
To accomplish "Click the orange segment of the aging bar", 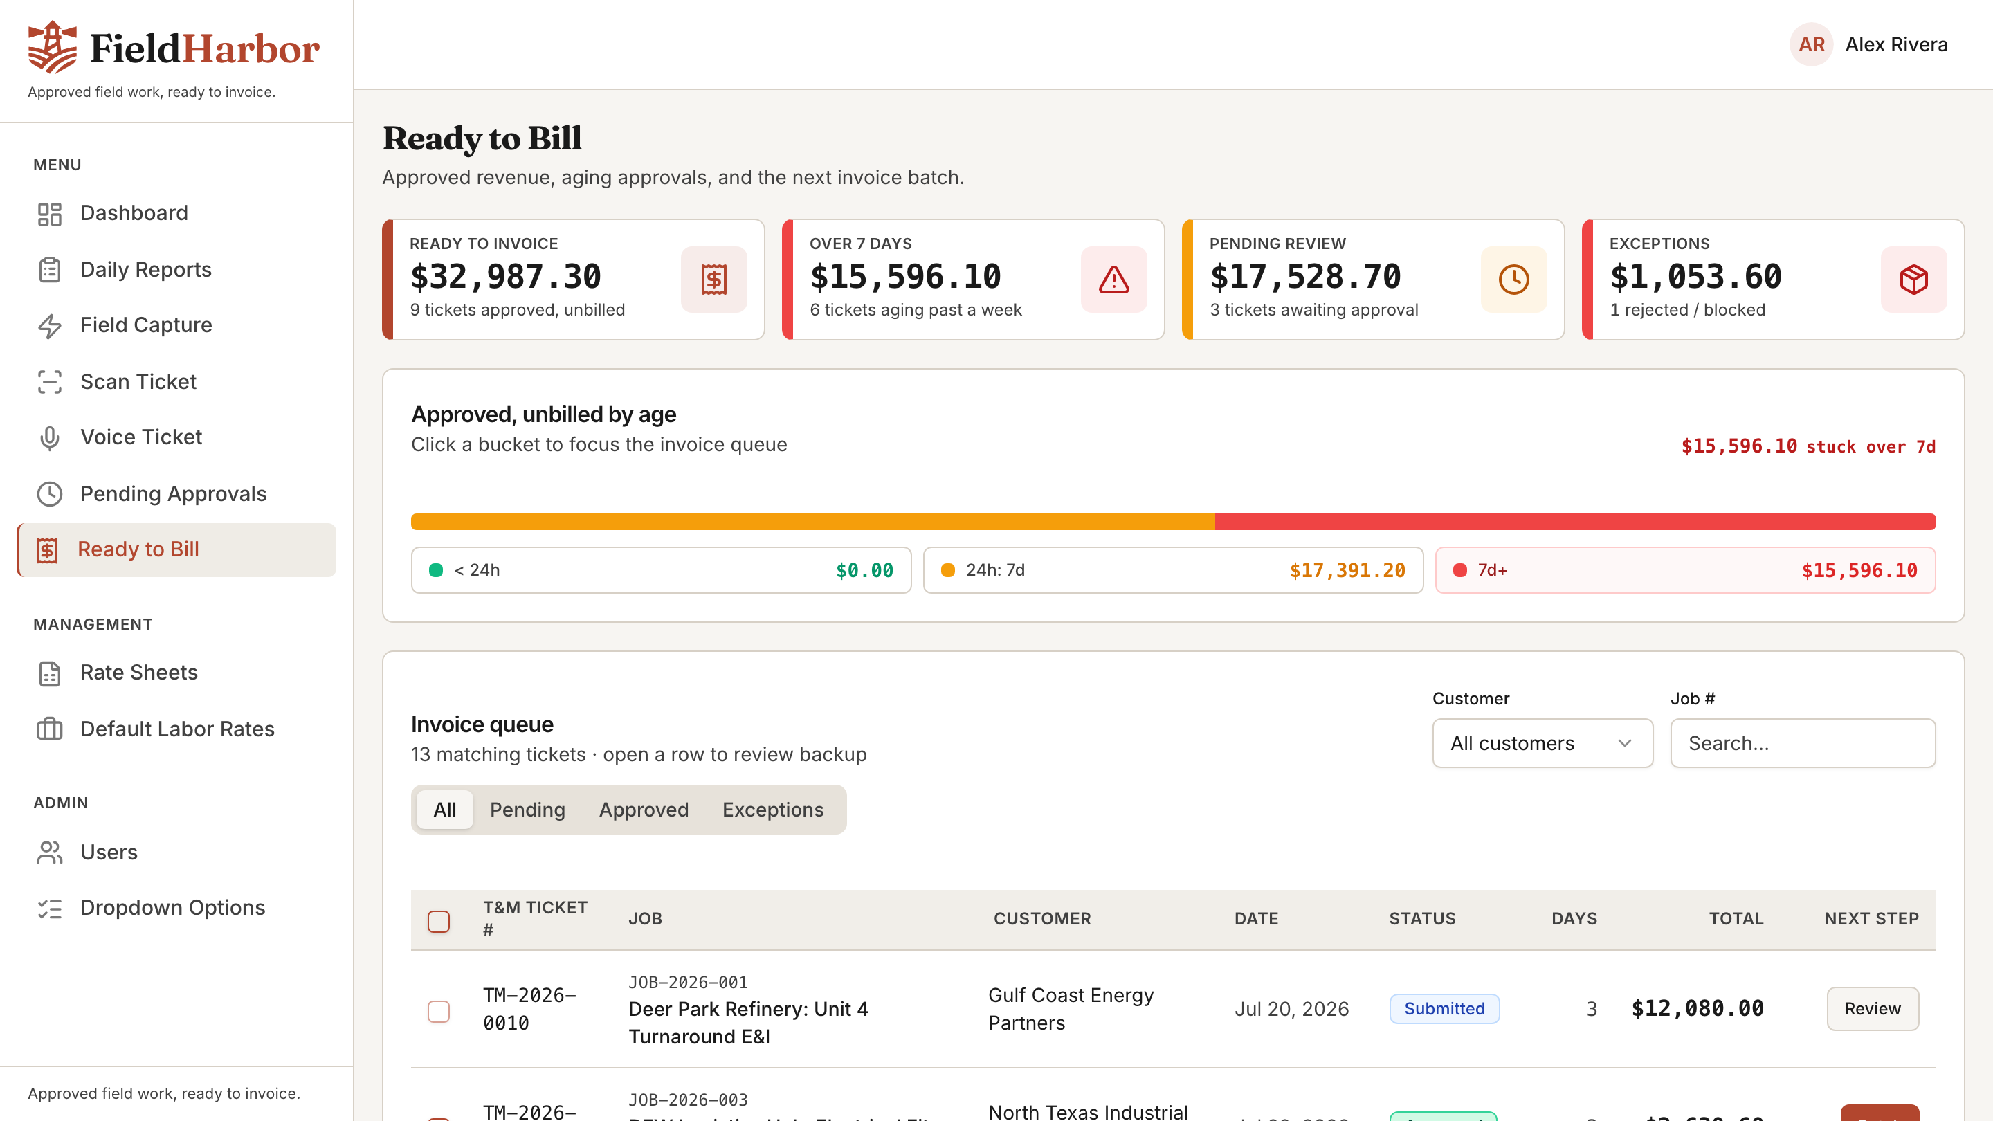I will [812, 522].
